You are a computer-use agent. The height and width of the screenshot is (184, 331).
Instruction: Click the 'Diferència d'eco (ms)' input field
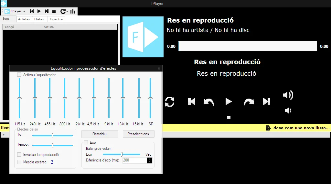pyautogui.click(x=135, y=160)
